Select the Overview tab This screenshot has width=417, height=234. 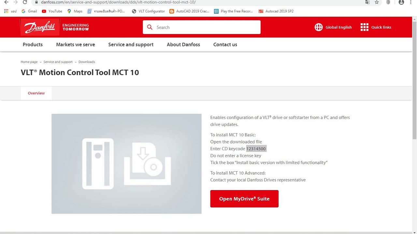click(x=36, y=93)
